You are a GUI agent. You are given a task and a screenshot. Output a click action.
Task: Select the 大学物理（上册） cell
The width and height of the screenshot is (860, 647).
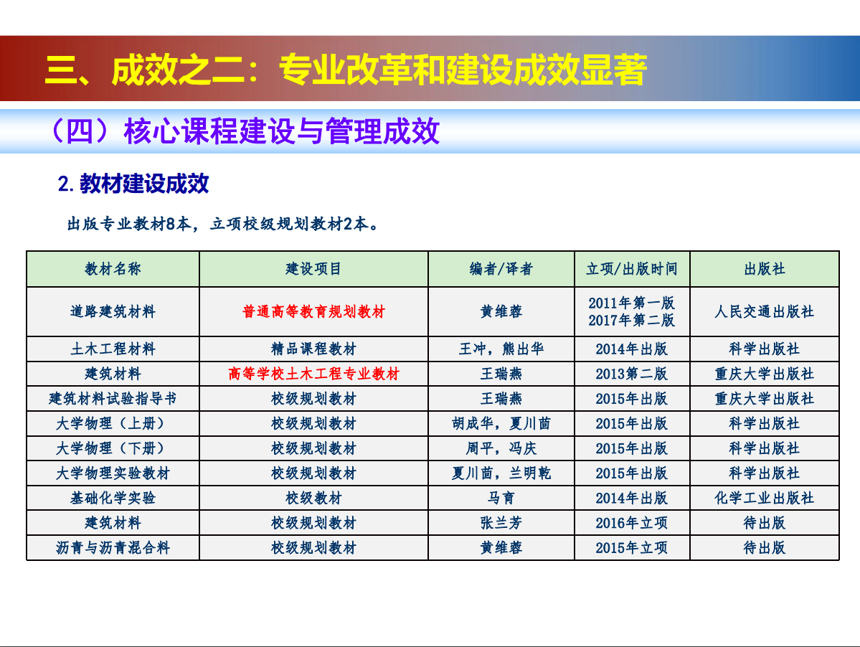coord(113,424)
